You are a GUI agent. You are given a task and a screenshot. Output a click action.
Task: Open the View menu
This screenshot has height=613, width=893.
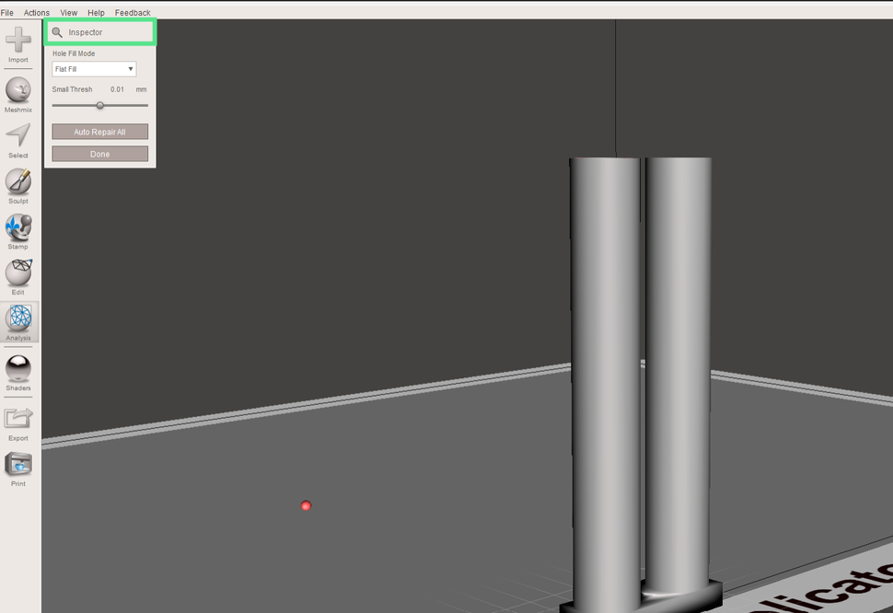tap(68, 12)
